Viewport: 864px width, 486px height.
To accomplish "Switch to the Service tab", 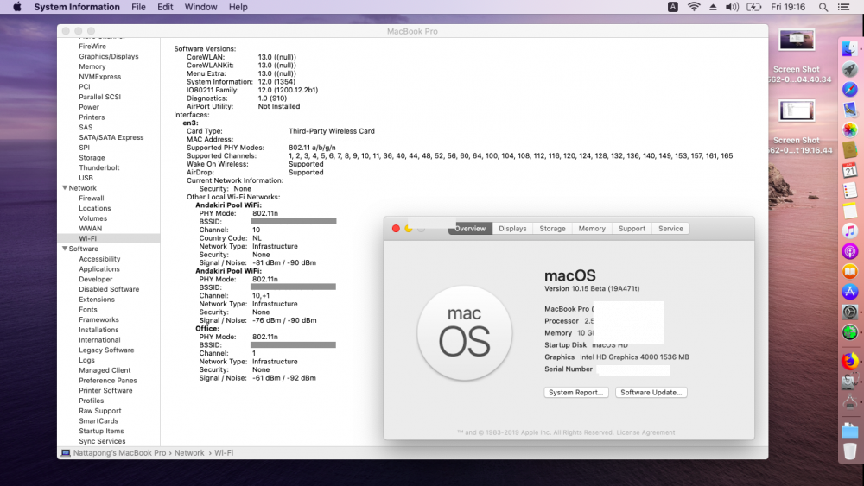I will pyautogui.click(x=670, y=229).
